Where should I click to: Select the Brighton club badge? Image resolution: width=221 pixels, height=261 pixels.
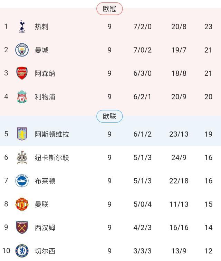pyautogui.click(x=22, y=181)
